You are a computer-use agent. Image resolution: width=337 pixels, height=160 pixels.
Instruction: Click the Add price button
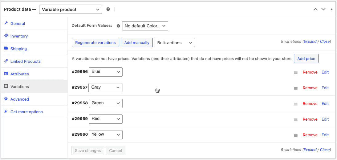pyautogui.click(x=306, y=59)
